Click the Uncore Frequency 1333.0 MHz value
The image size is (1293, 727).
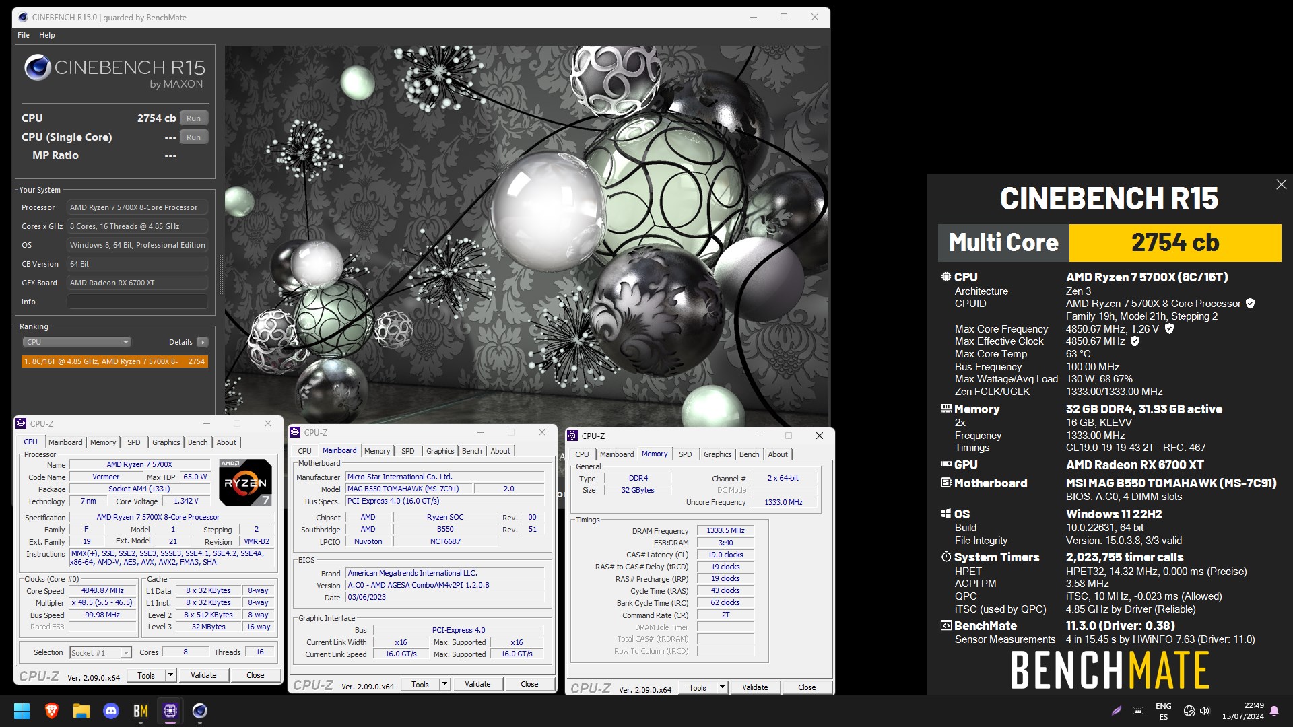[x=783, y=502]
